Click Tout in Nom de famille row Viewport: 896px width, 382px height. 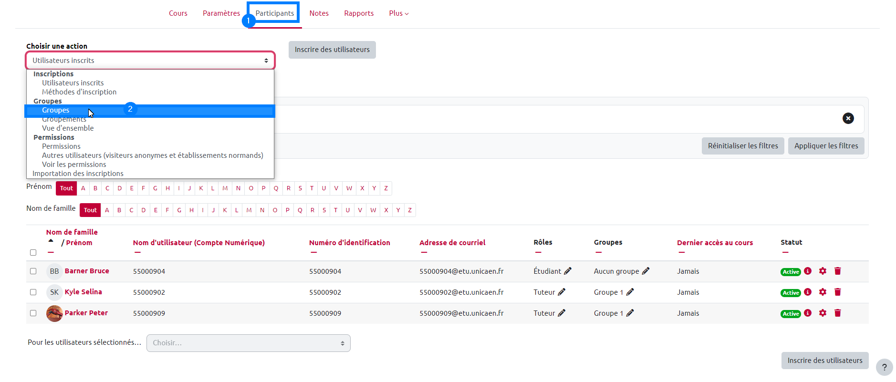pyautogui.click(x=90, y=210)
